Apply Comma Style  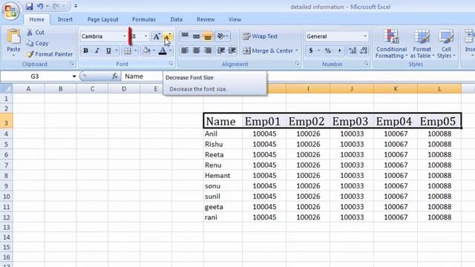pyautogui.click(x=340, y=50)
